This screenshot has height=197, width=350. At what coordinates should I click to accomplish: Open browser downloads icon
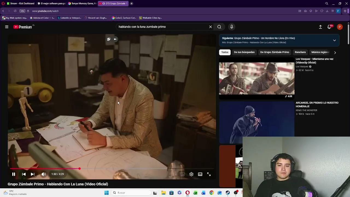click(327, 11)
